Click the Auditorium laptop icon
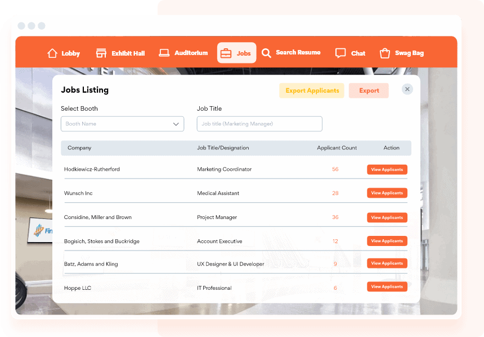Image resolution: width=484 pixels, height=337 pixels. tap(164, 53)
